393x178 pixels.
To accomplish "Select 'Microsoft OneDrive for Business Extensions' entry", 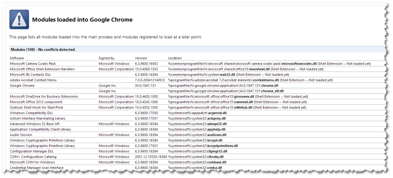I will [x=44, y=96].
